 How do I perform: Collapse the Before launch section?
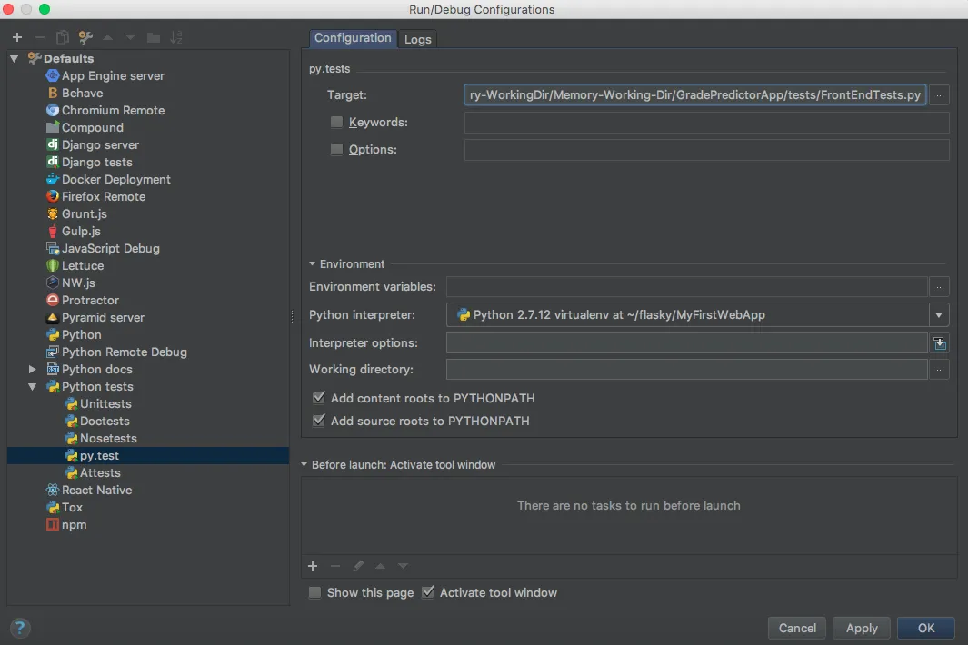click(304, 465)
